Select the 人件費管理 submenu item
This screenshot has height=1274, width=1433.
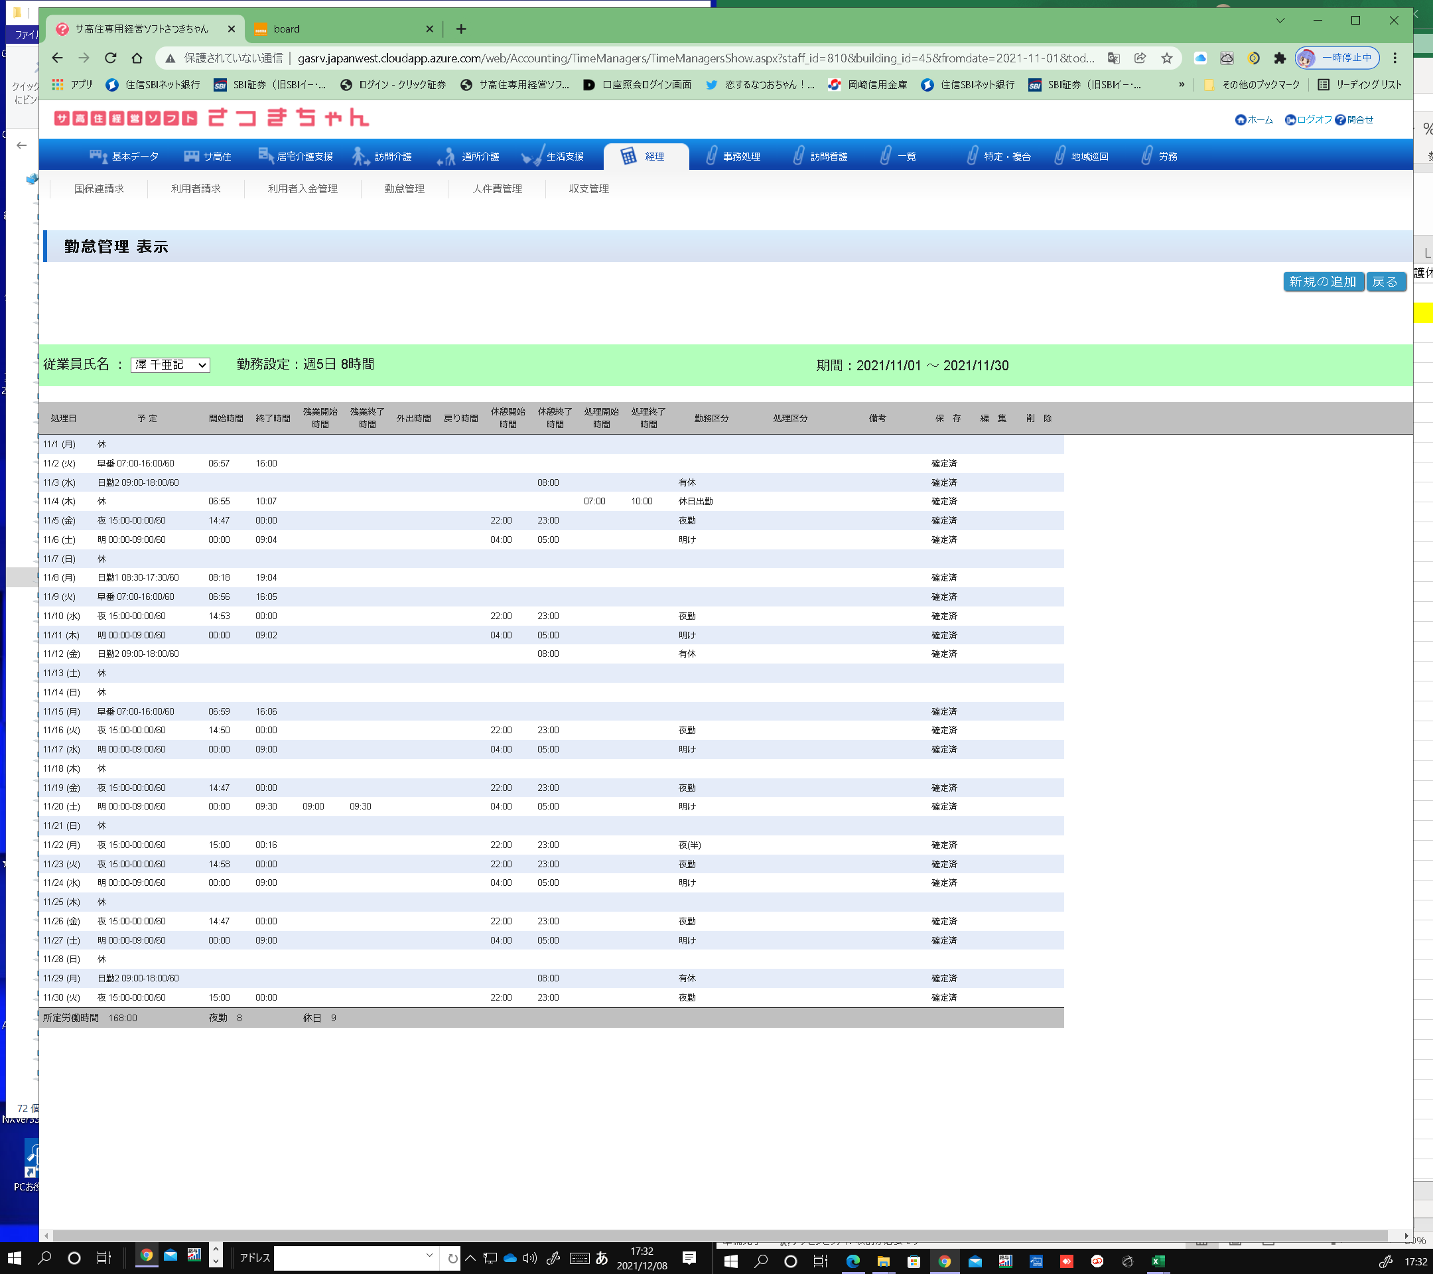coord(497,188)
